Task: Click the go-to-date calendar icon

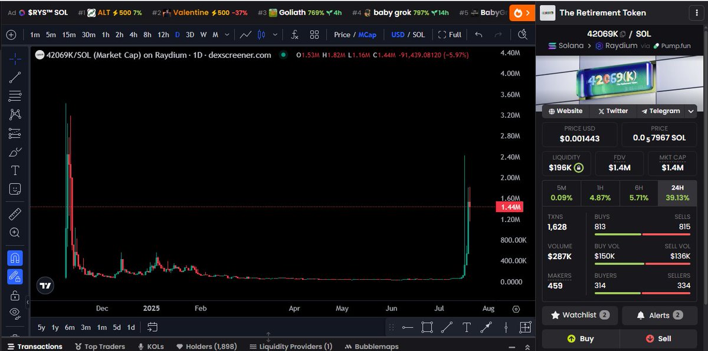Action: click(x=152, y=327)
